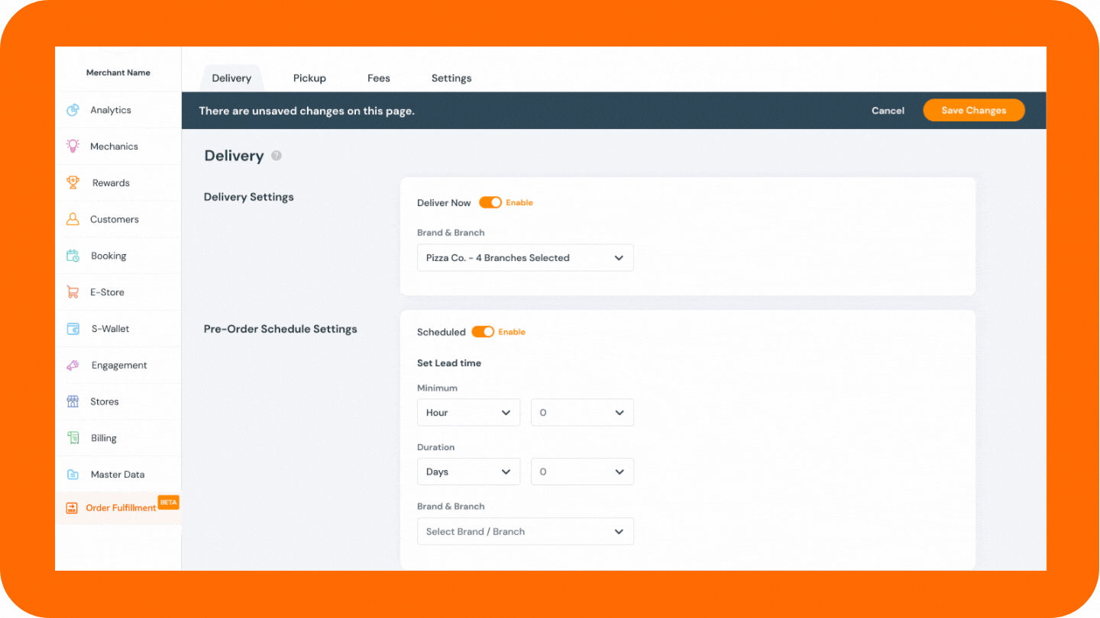Click the E-Store shopping cart icon

coord(73,292)
